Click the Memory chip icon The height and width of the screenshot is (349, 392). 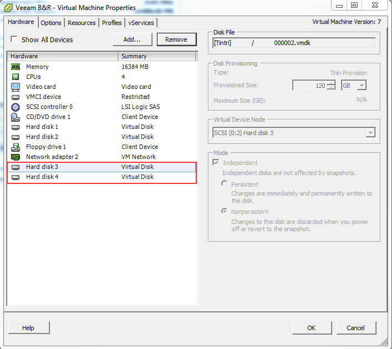pyautogui.click(x=16, y=67)
